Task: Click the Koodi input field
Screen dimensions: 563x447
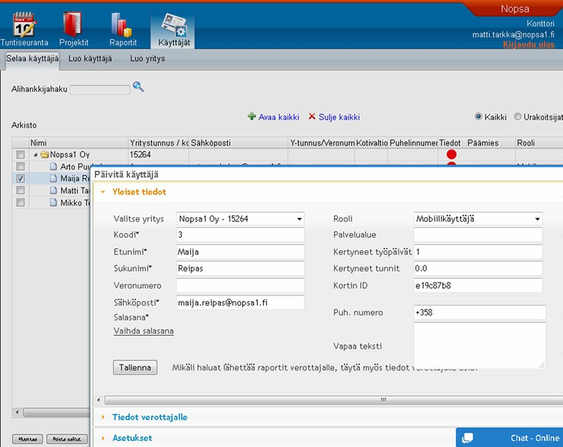Action: click(x=240, y=235)
